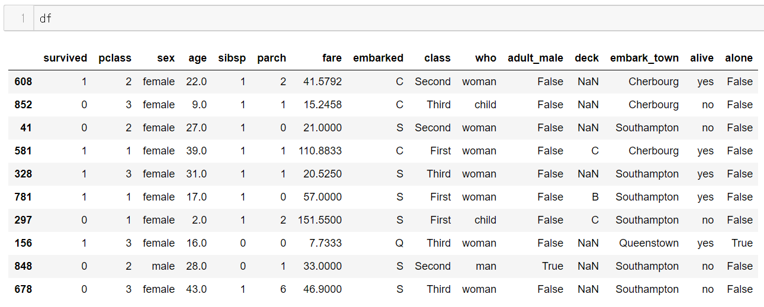Click the embarked value 'Q' in row 156
The height and width of the screenshot is (307, 764).
pos(399,243)
